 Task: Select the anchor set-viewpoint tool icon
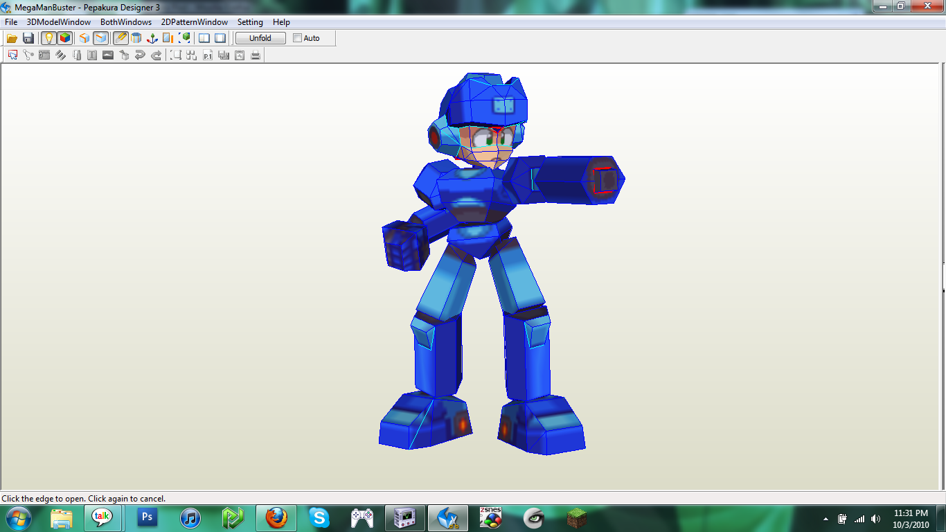(x=151, y=38)
